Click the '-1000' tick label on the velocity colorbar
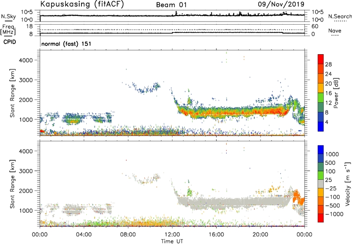The height and width of the screenshot is (244, 352). 334,214
